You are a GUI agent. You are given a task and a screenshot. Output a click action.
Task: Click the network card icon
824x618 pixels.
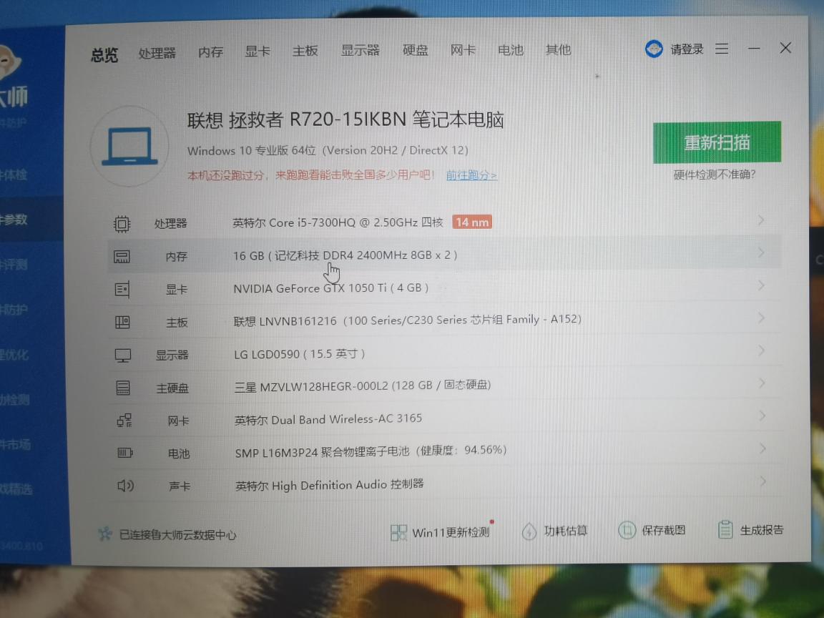click(124, 421)
